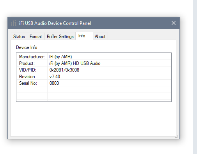Click the 0x20B1/0x3008 value
Viewport: 197px width, 154px height.
pyautogui.click(x=64, y=70)
